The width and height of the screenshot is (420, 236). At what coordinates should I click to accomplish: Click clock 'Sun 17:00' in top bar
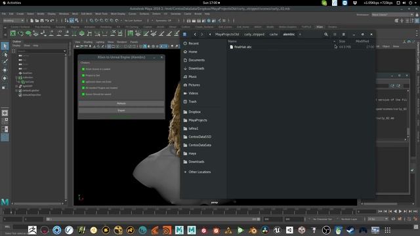click(211, 3)
